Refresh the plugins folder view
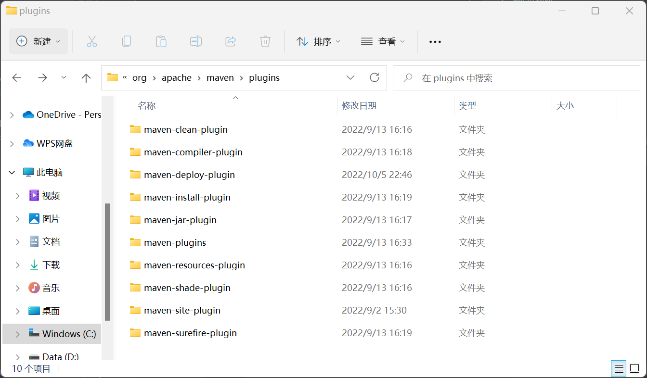The image size is (647, 378). 374,77
